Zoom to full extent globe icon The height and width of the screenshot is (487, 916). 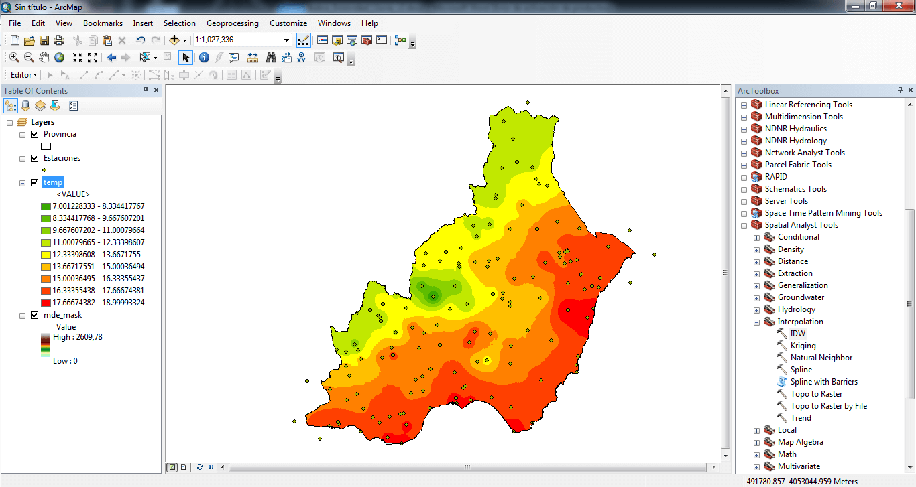click(x=60, y=58)
